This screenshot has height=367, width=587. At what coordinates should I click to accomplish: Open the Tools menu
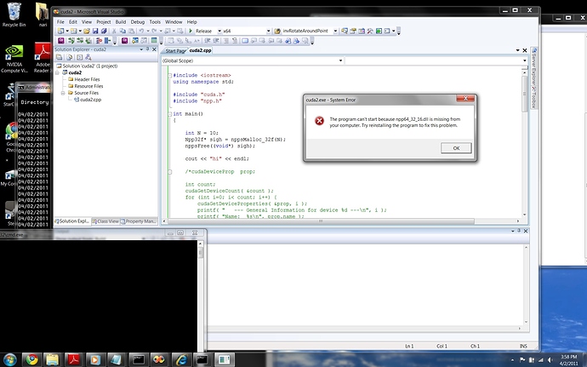[155, 22]
